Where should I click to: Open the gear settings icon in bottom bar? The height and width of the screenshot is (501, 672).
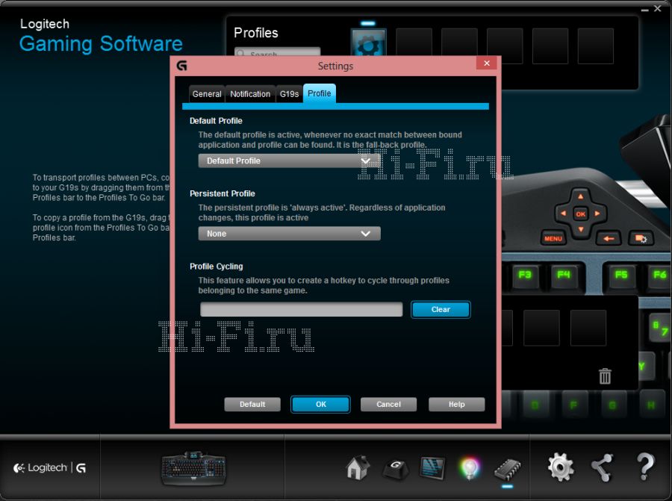[561, 467]
